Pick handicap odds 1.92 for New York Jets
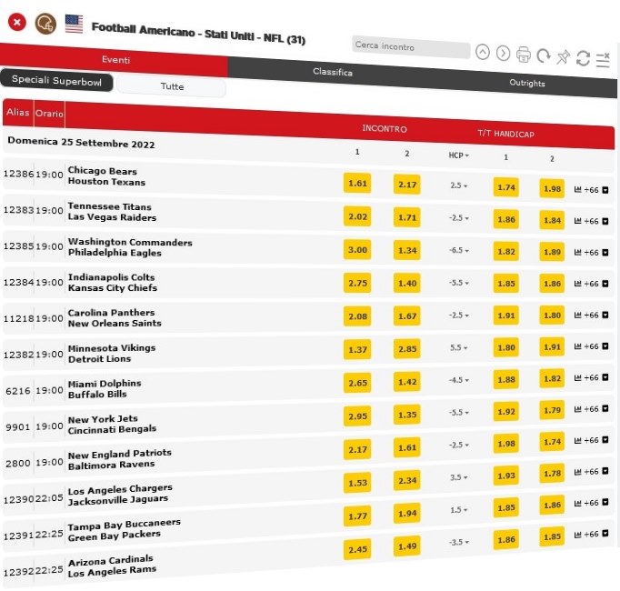This screenshot has width=620, height=591. tap(506, 412)
